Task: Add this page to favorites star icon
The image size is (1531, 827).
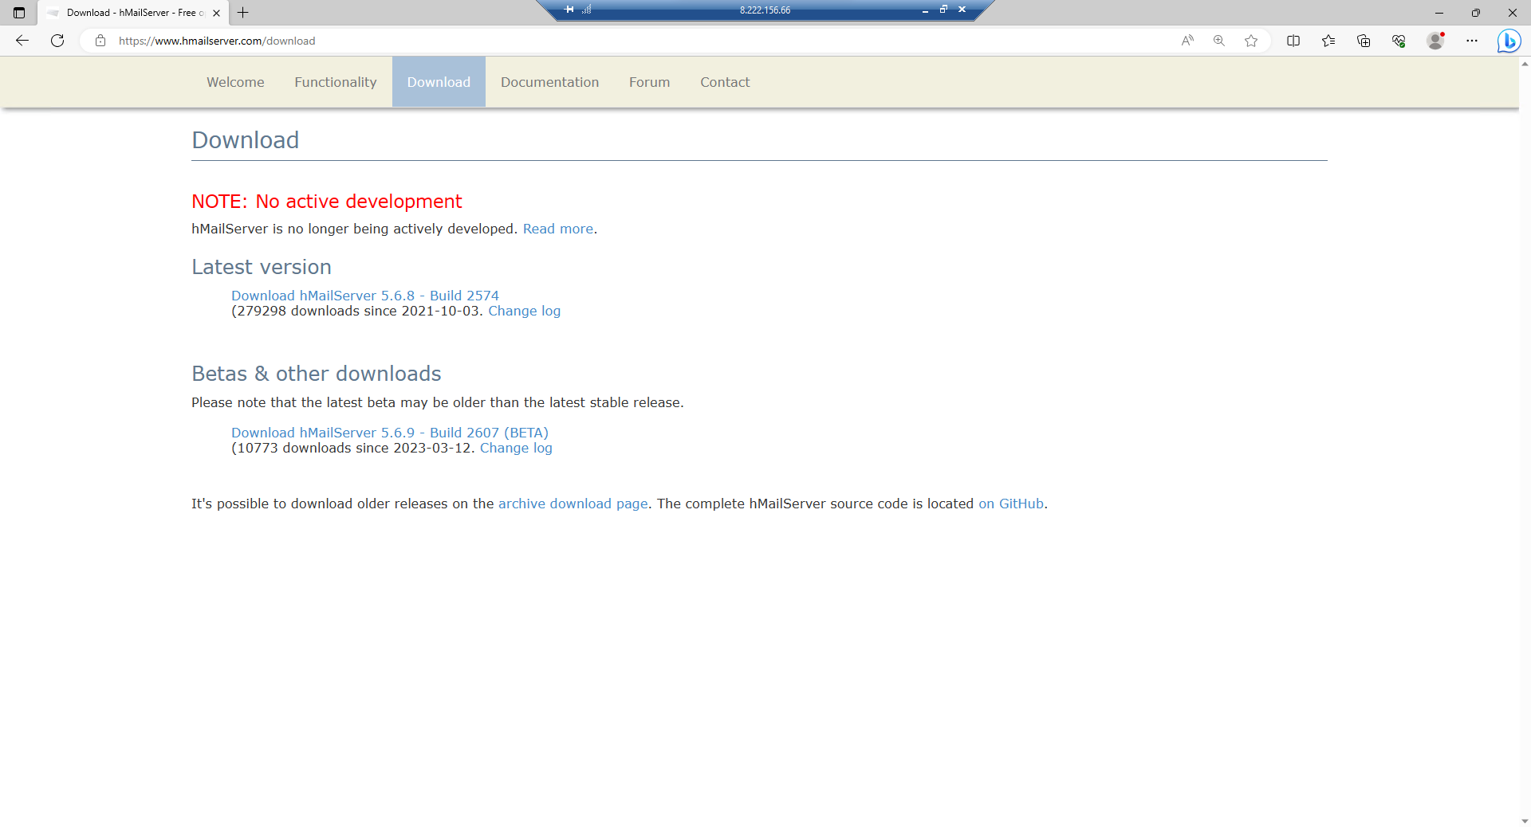Action: point(1251,41)
